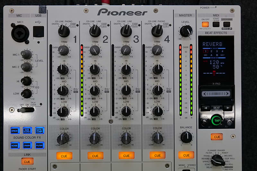Click the BEAT left arrow
This screenshot has height=171, width=257.
point(206,108)
